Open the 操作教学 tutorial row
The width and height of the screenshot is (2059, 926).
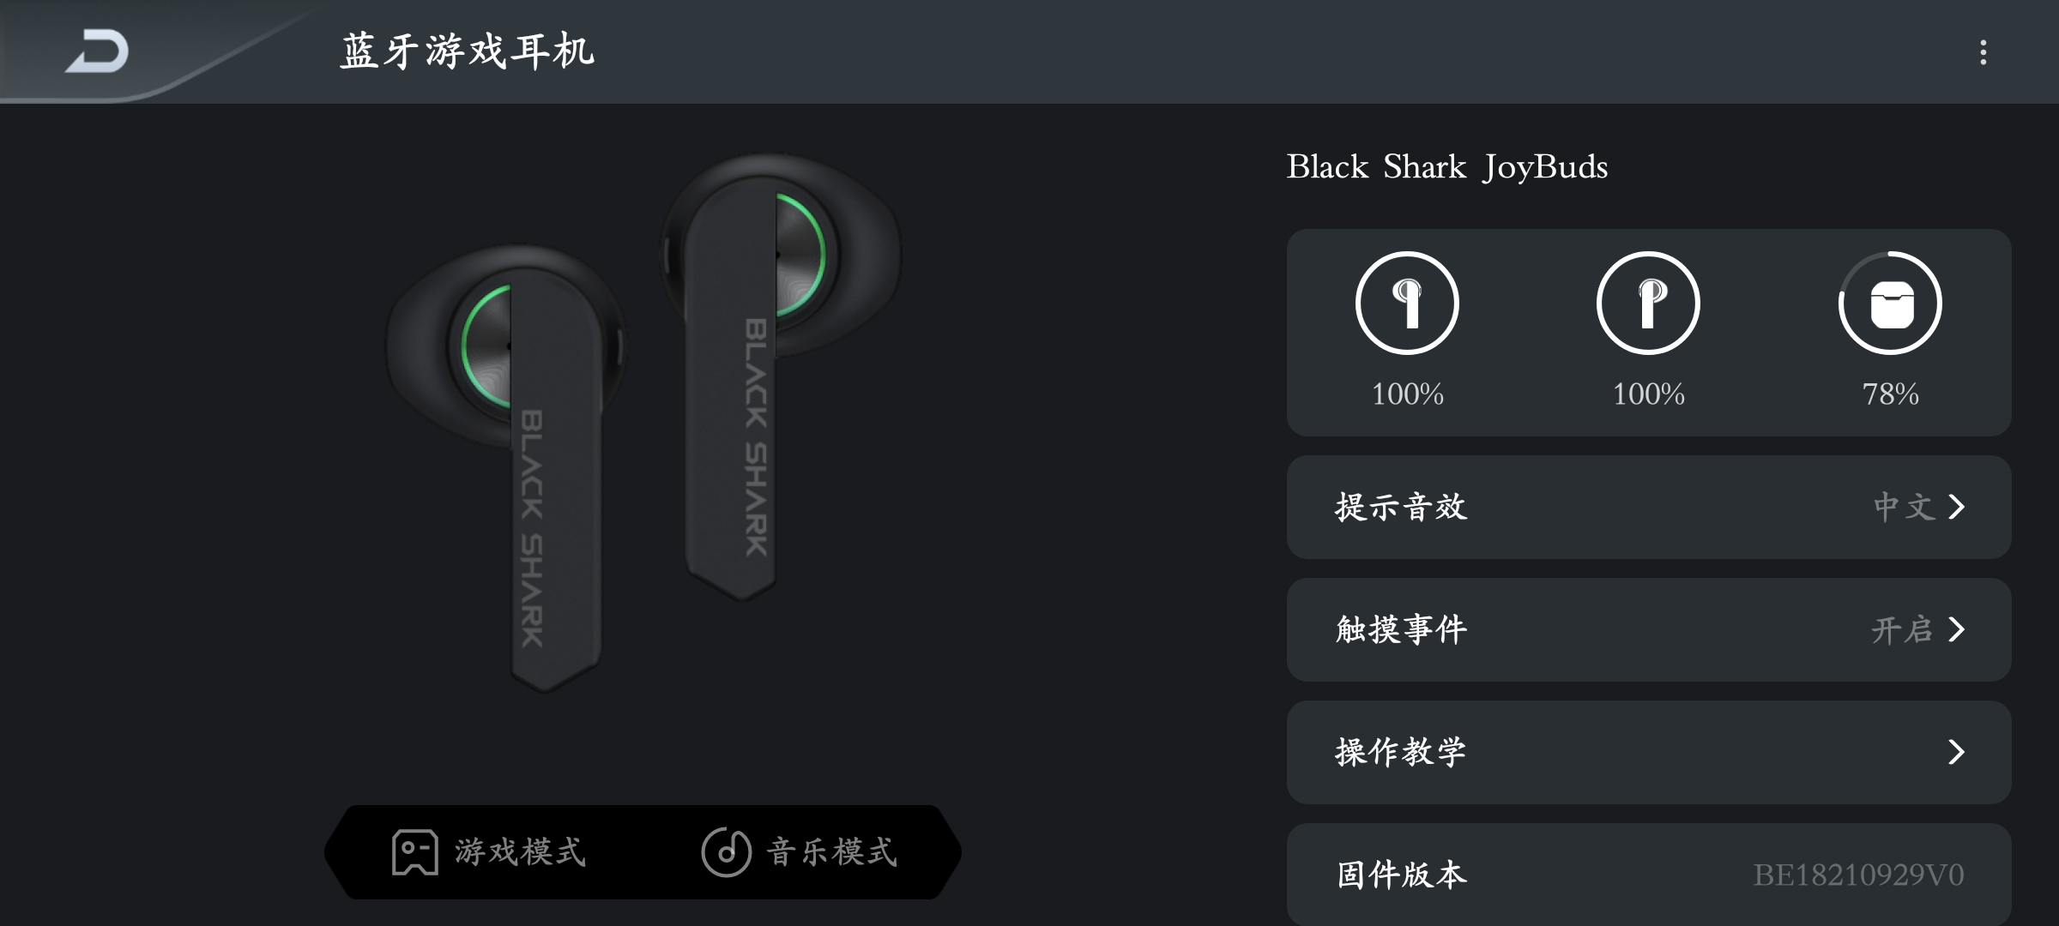1648,752
